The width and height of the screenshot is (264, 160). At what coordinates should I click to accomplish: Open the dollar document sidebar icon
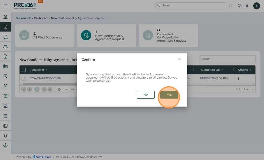pos(5,56)
